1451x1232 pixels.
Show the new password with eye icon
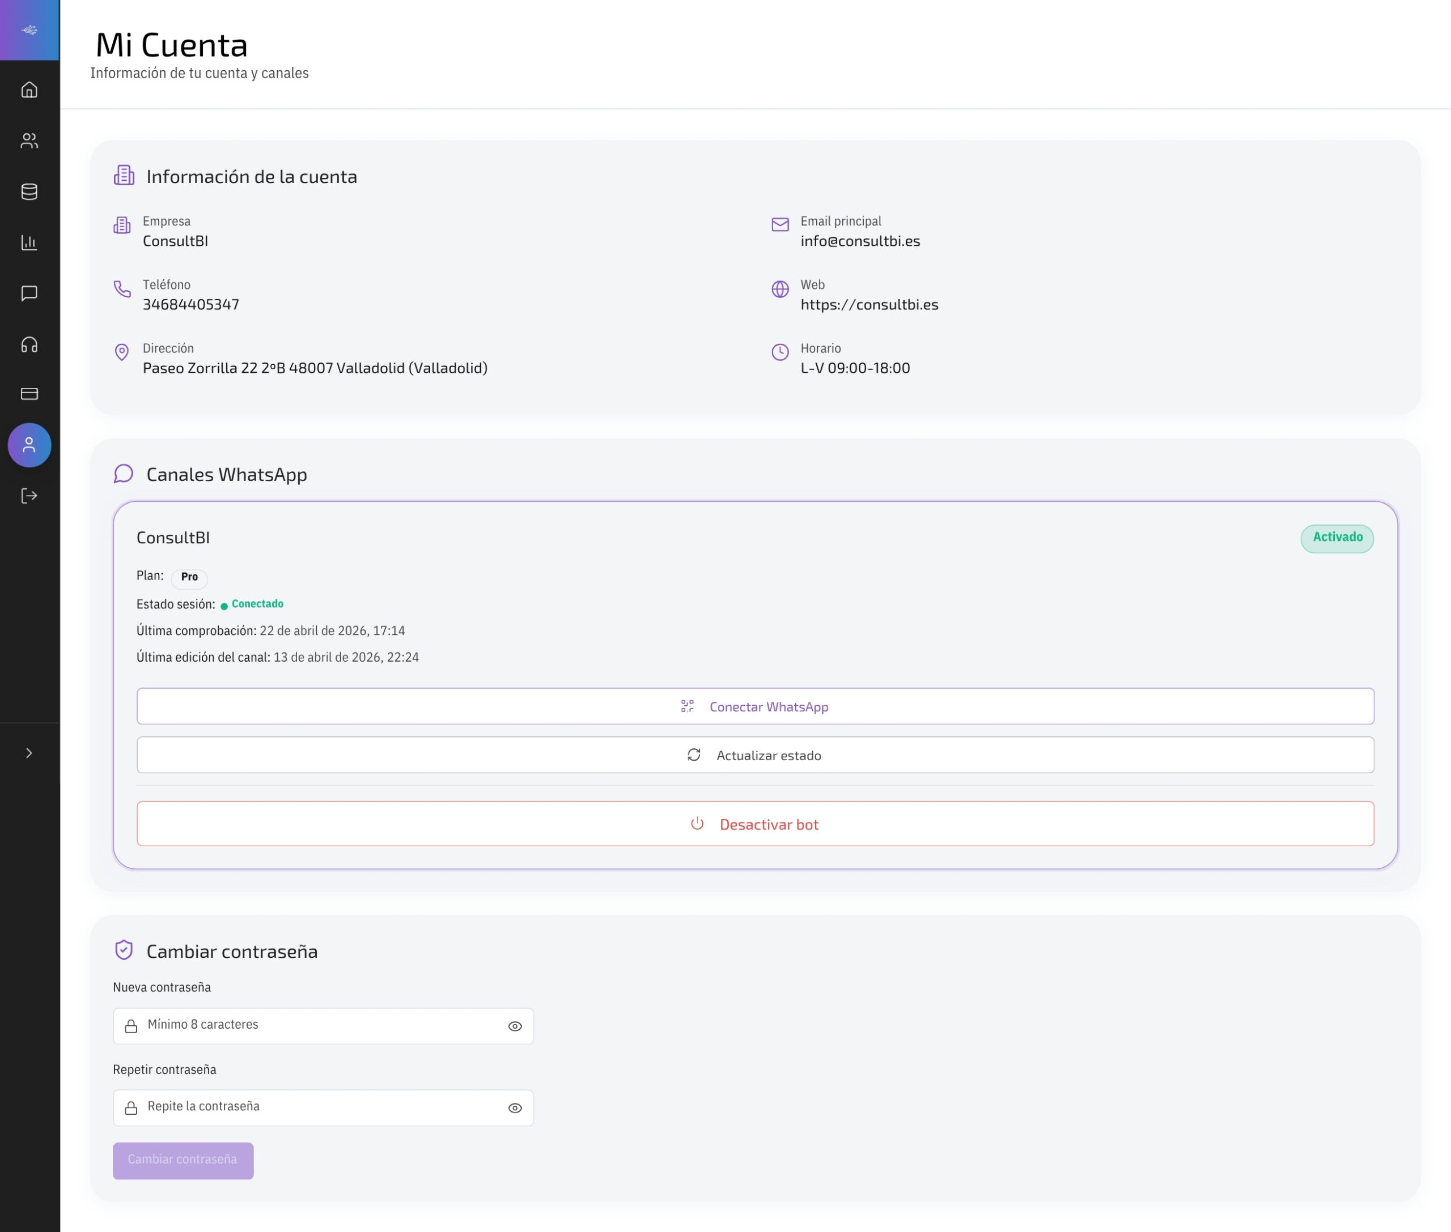[515, 1026]
